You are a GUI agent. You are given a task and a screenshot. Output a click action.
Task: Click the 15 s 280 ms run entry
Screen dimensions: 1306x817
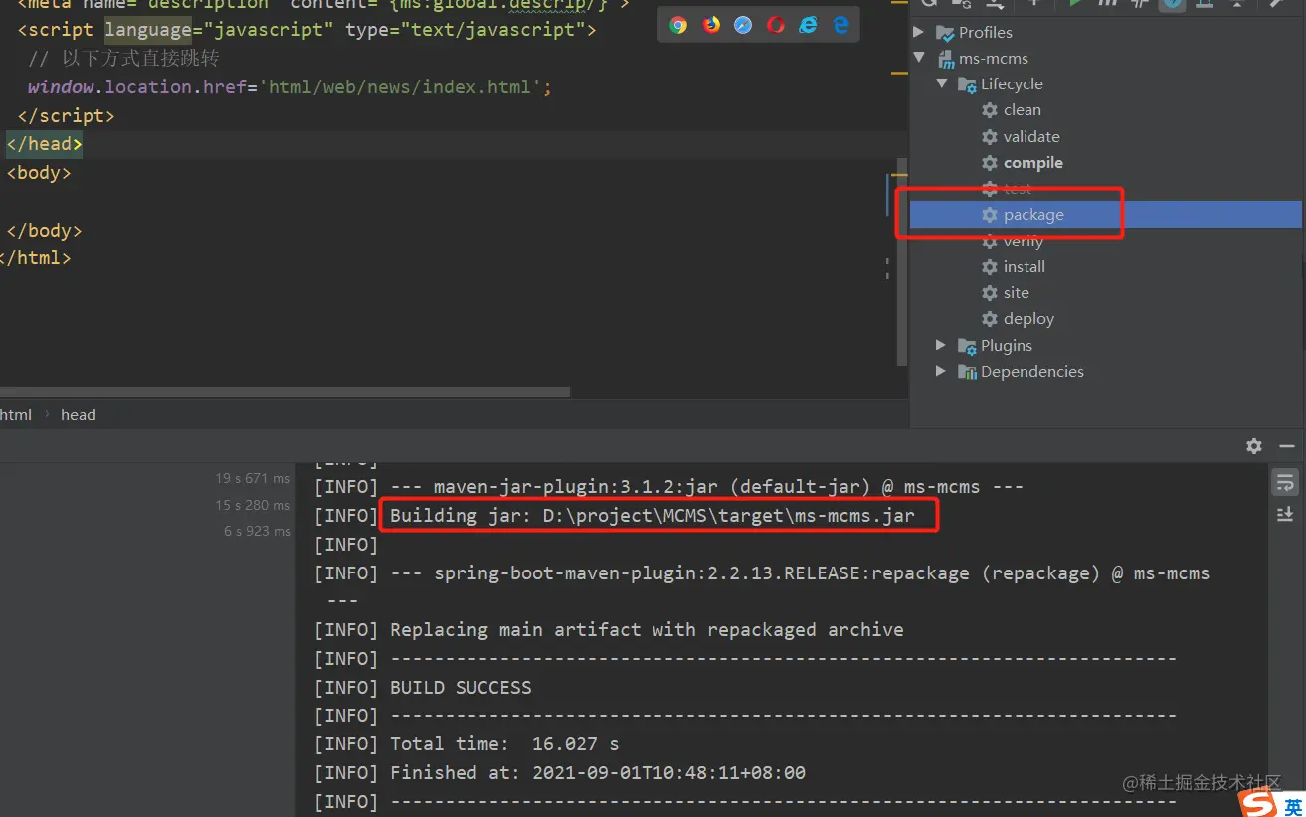click(x=253, y=505)
